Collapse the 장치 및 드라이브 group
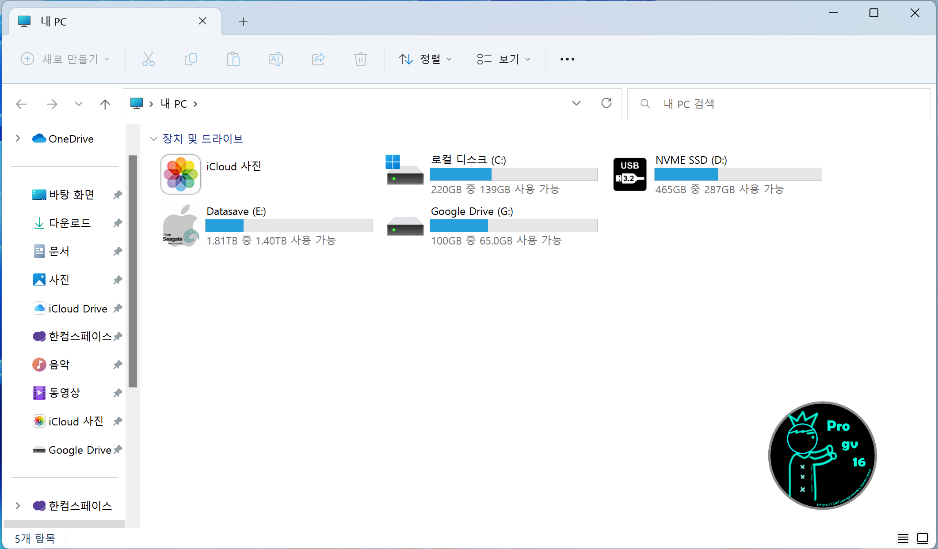 point(154,139)
